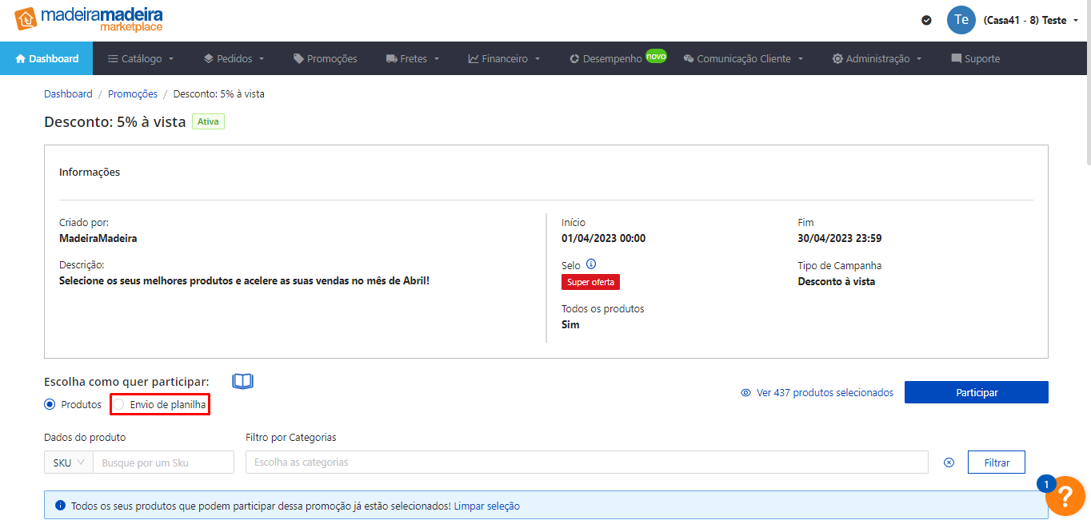
Task: Click the Desempenho gauge icon
Action: (574, 58)
